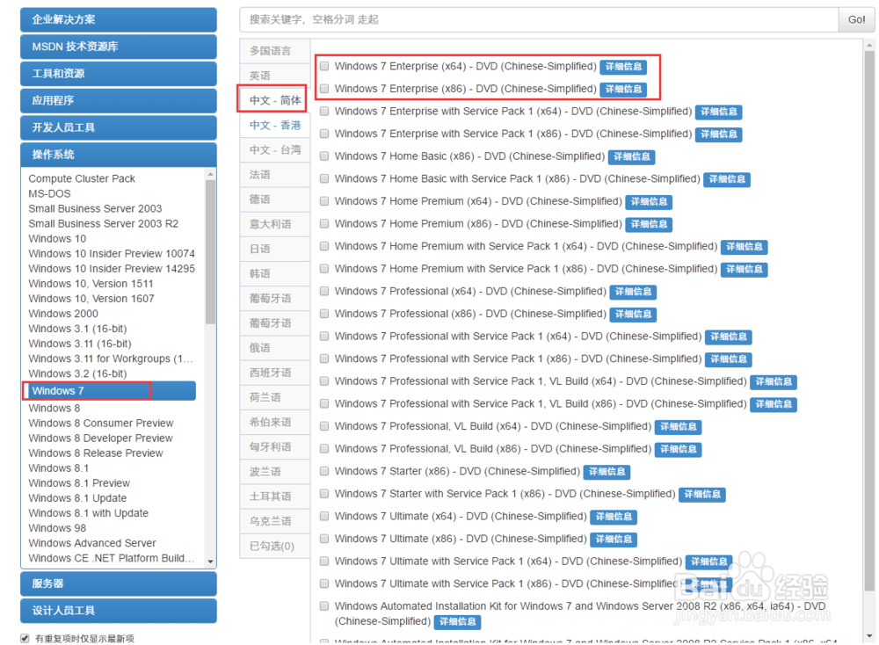Open the 中文 - 台湾 tab

click(274, 149)
